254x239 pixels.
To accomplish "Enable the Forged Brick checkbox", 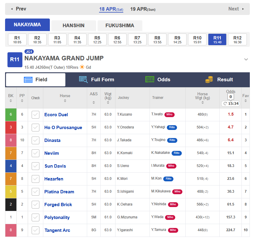I will point(36,205).
